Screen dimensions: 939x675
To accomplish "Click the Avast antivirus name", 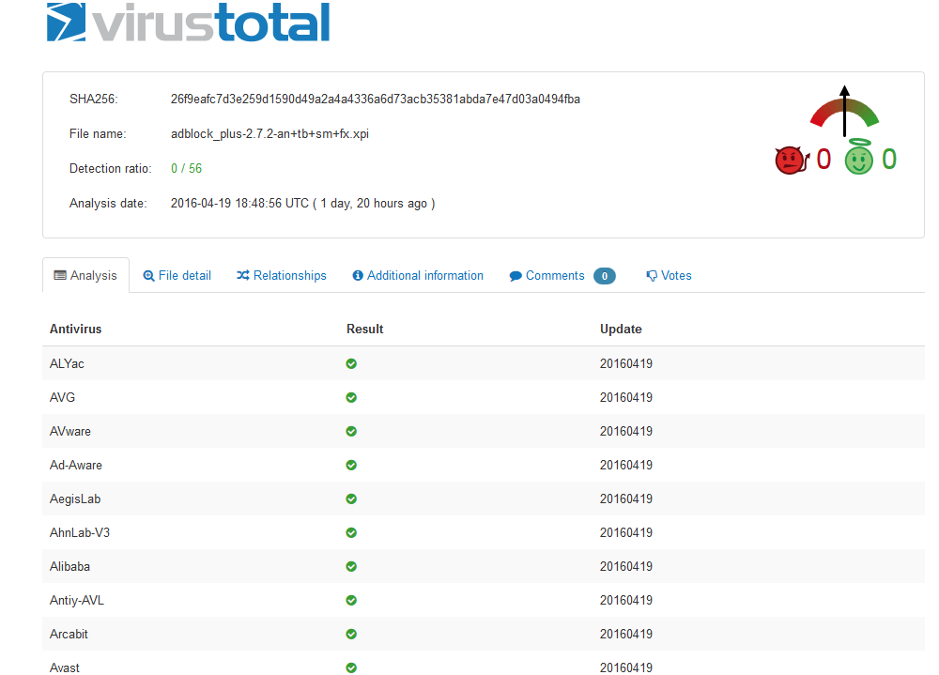I will pyautogui.click(x=65, y=667).
